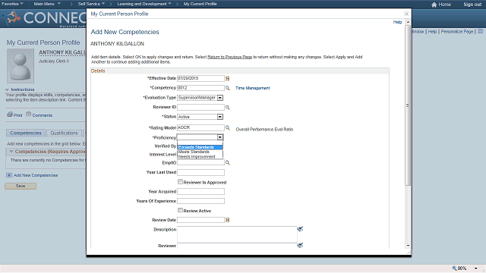Click the zoom magnifier in status bar
The width and height of the screenshot is (486, 273).
pos(455,268)
